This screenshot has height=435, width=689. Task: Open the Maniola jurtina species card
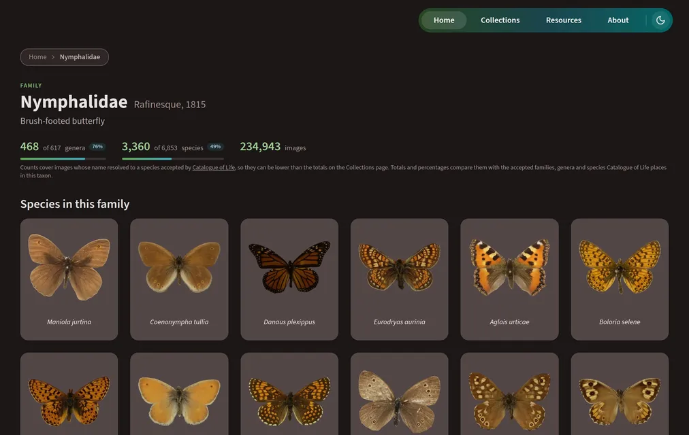coord(69,279)
